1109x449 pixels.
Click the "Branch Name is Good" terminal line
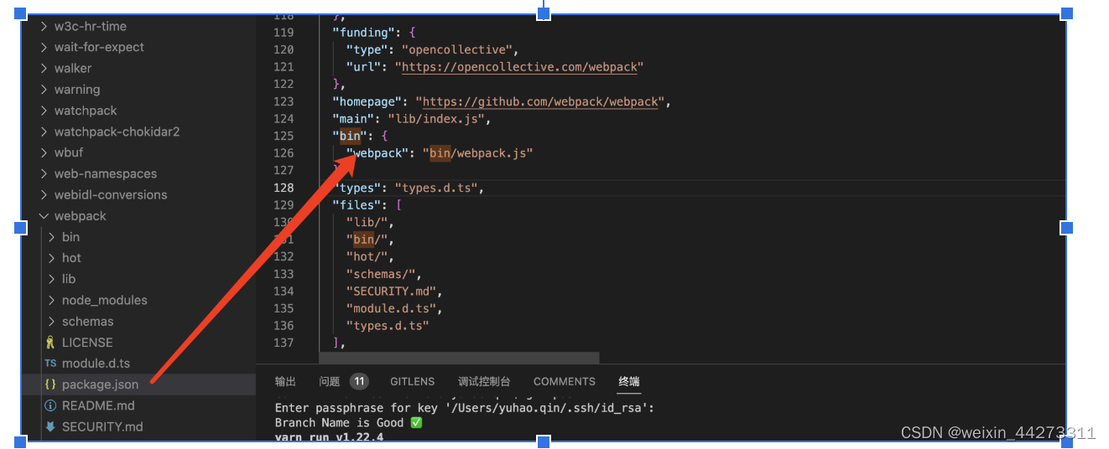348,422
